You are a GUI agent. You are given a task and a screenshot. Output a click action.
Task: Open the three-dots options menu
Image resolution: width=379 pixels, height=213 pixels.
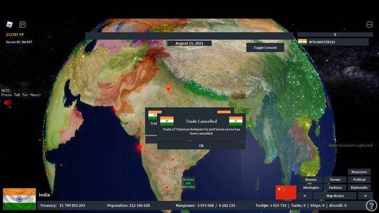pos(369,24)
